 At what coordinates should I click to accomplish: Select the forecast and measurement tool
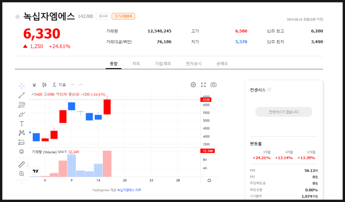tap(21, 142)
